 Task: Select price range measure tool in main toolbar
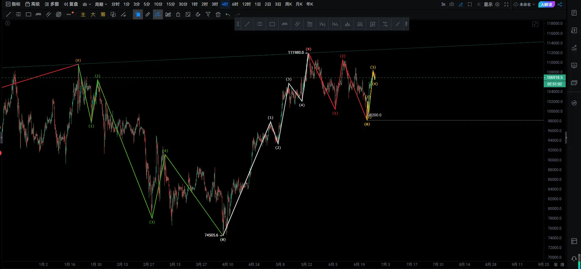[39, 14]
